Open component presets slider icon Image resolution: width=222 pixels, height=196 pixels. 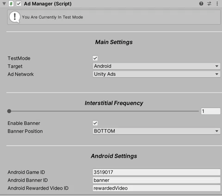coord(209,4)
